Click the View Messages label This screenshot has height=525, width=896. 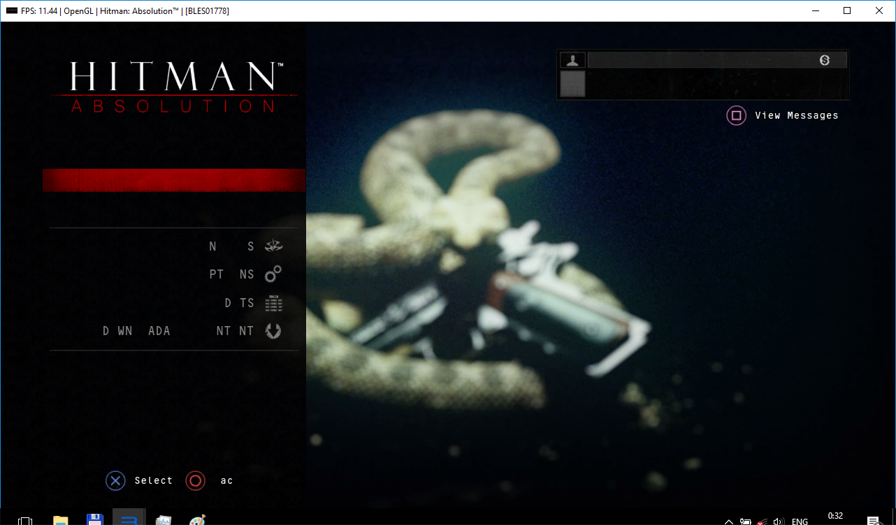point(796,116)
